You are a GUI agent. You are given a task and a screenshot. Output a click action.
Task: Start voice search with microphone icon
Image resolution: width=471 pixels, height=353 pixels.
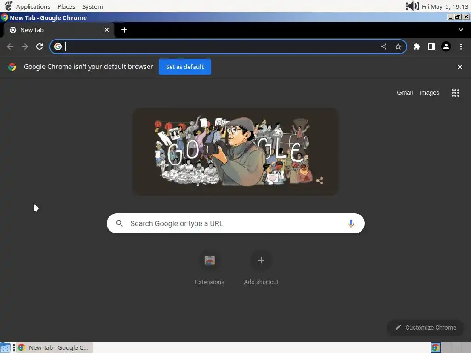click(351, 223)
